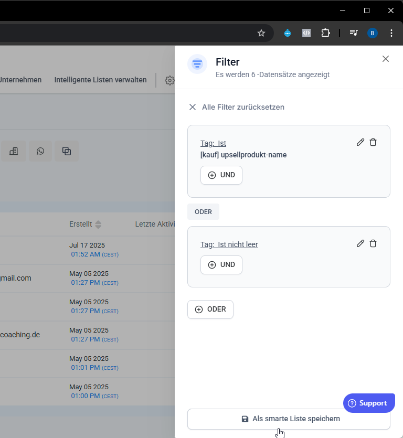Open the Unternehmen tab

(20, 80)
